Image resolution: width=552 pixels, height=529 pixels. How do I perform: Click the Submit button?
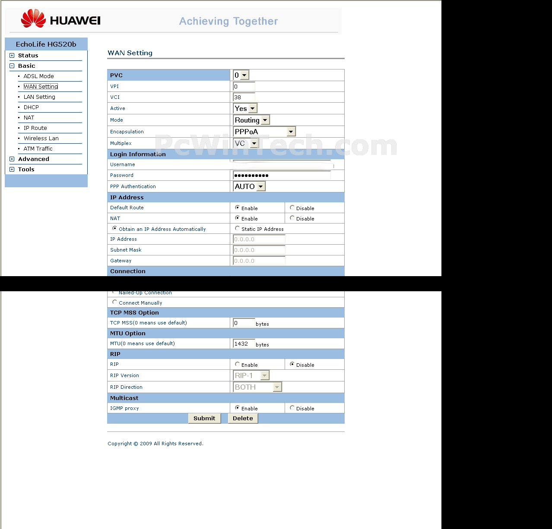click(x=204, y=418)
